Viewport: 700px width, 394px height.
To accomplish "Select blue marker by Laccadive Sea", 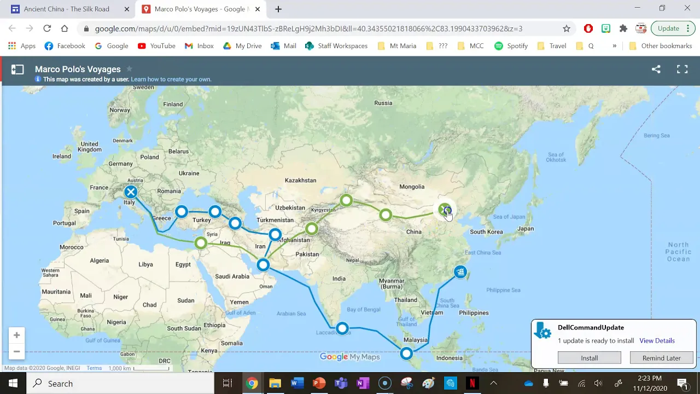I will click(x=342, y=328).
